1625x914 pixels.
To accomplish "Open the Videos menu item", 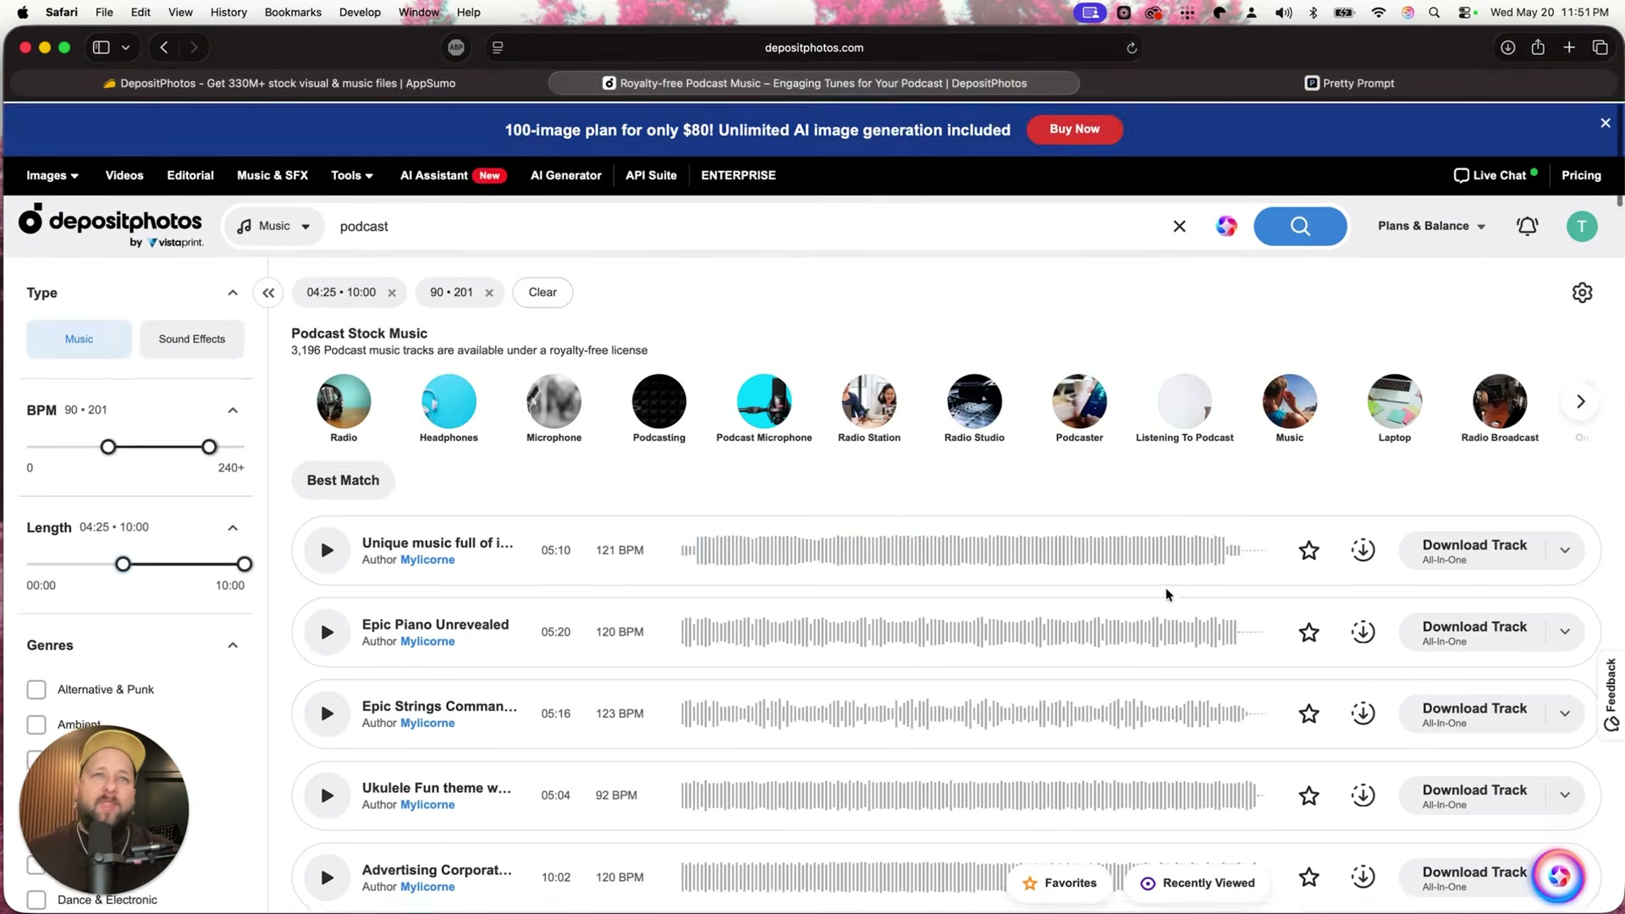I will pyautogui.click(x=124, y=175).
